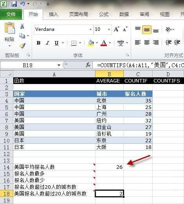The image size is (184, 204).
Task: Decrease font size with small A
Action: click(125, 29)
